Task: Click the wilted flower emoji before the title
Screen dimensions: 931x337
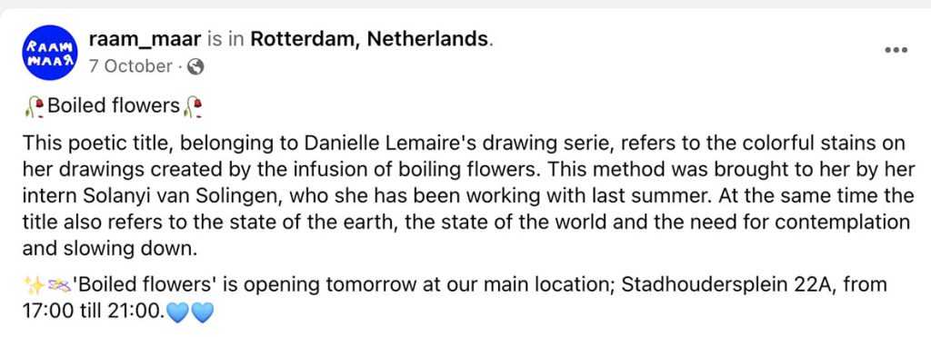Action: click(x=35, y=107)
